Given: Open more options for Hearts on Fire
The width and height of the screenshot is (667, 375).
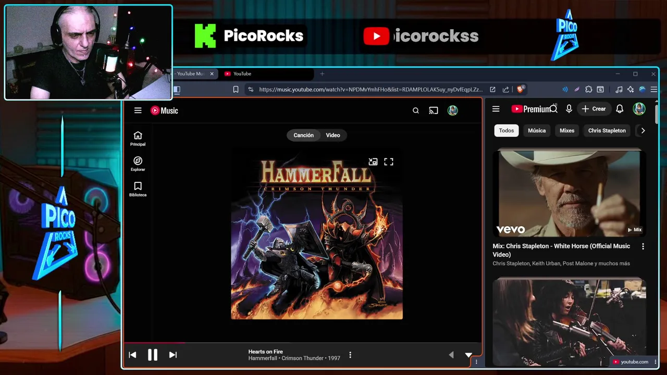Looking at the screenshot, I should point(350,355).
